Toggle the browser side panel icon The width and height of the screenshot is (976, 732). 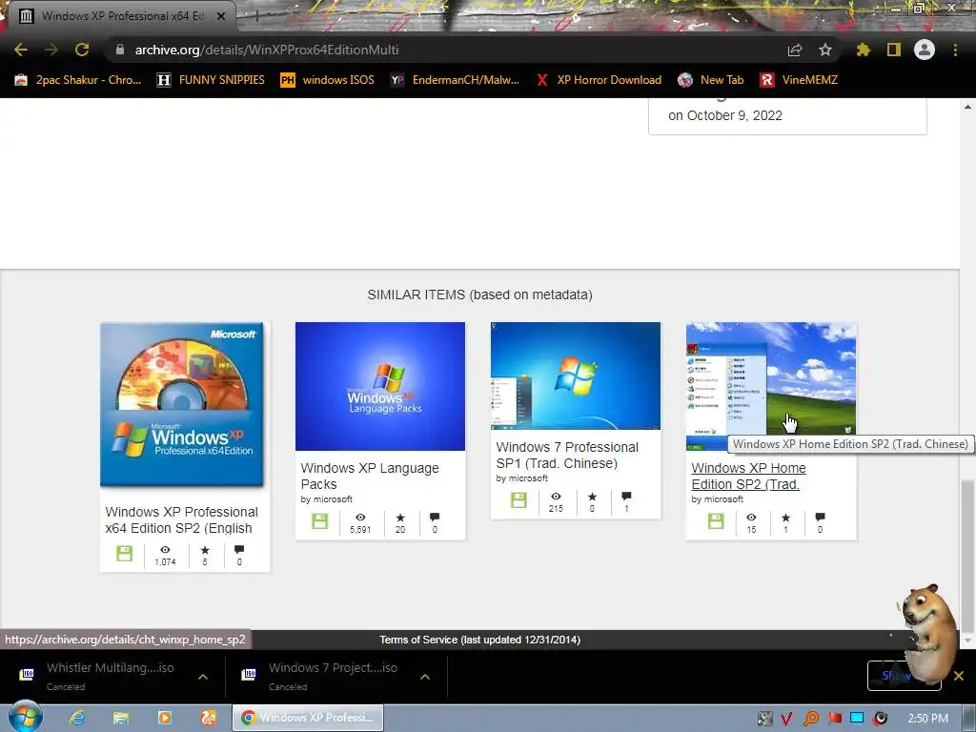coord(894,50)
